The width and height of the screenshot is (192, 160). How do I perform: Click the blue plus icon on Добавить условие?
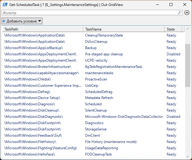4,21
